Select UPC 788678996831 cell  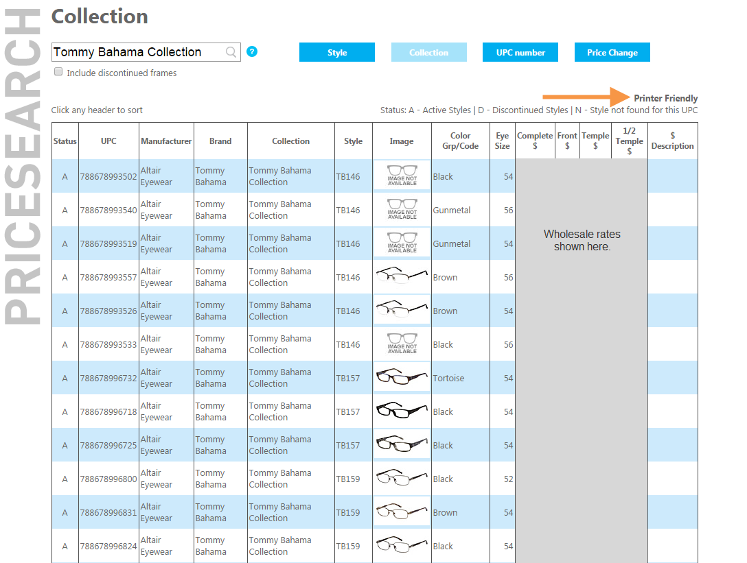point(108,513)
